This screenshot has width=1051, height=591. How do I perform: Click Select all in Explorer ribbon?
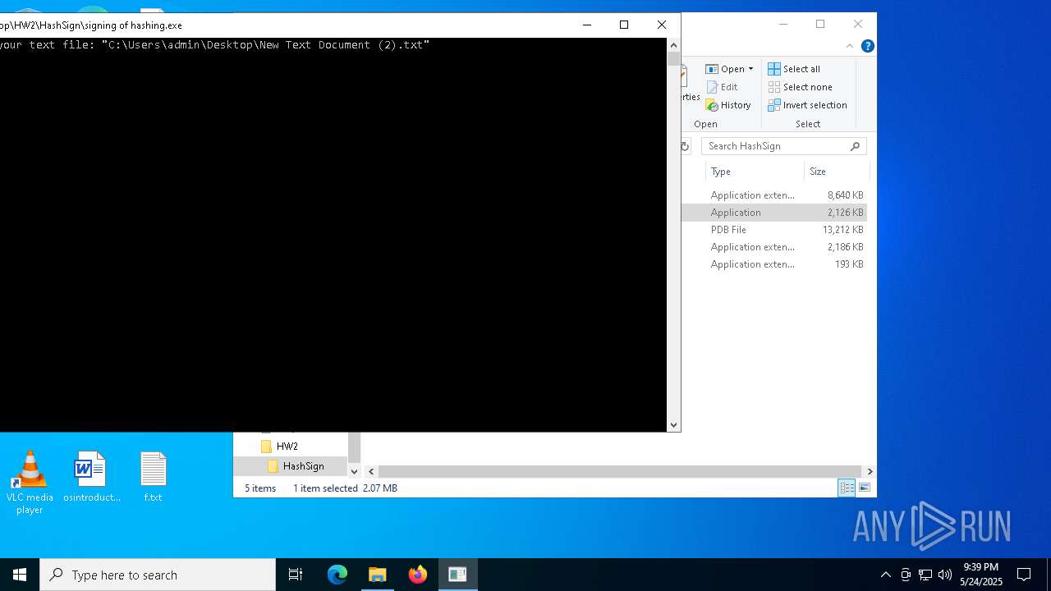click(x=794, y=69)
